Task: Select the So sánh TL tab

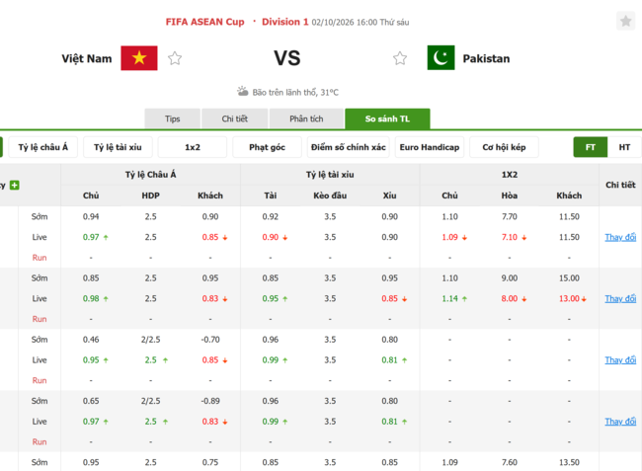Action: point(387,118)
